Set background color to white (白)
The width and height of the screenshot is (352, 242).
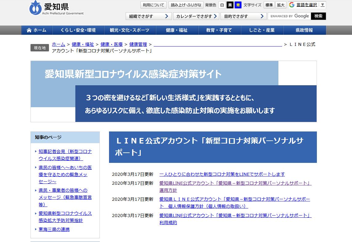tap(222, 5)
